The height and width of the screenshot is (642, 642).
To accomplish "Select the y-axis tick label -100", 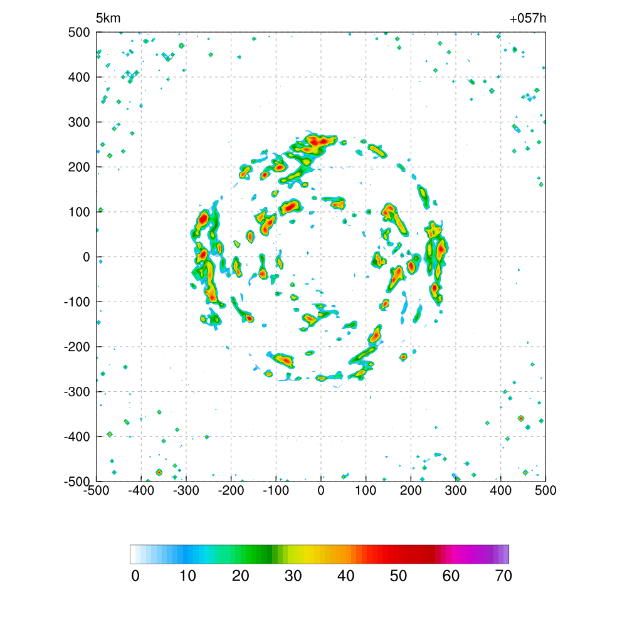I will coord(77,302).
